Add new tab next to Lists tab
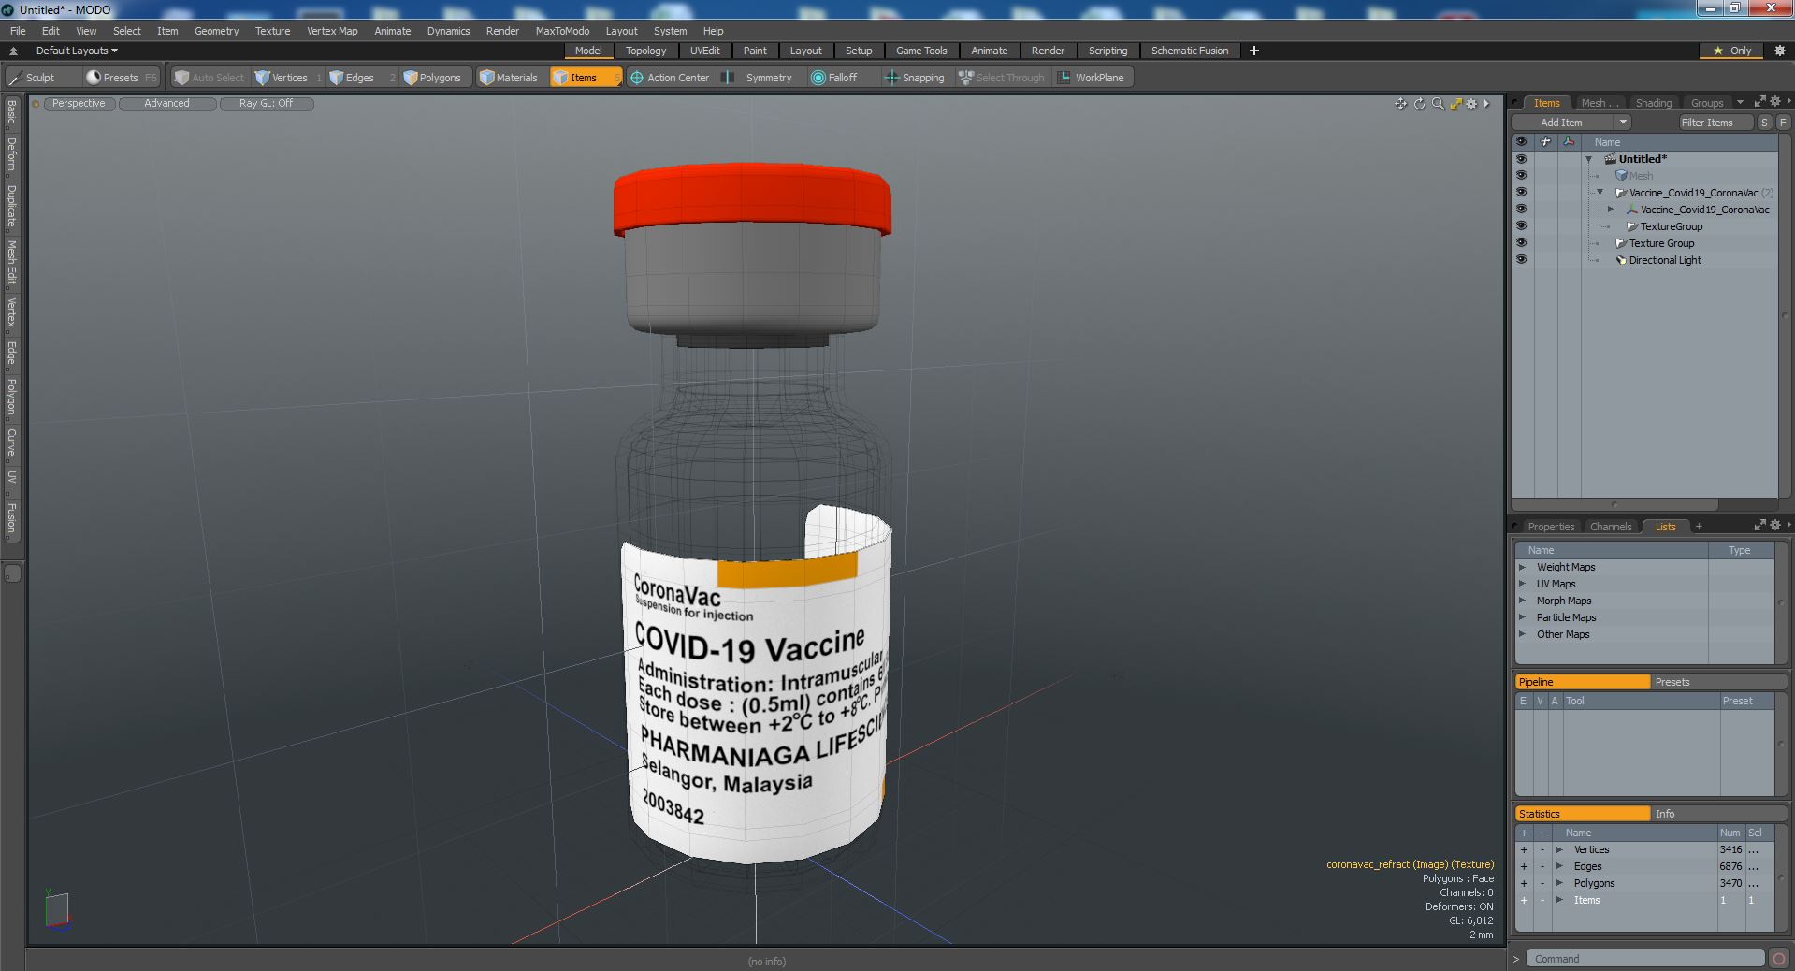Image resolution: width=1795 pixels, height=971 pixels. 1699,527
